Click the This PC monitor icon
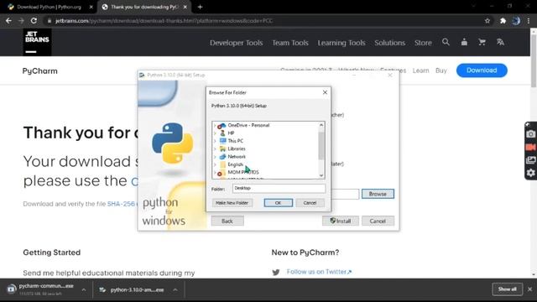 (x=222, y=141)
